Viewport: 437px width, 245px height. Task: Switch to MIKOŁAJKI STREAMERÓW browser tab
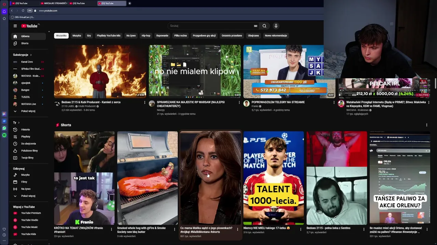click(x=54, y=3)
